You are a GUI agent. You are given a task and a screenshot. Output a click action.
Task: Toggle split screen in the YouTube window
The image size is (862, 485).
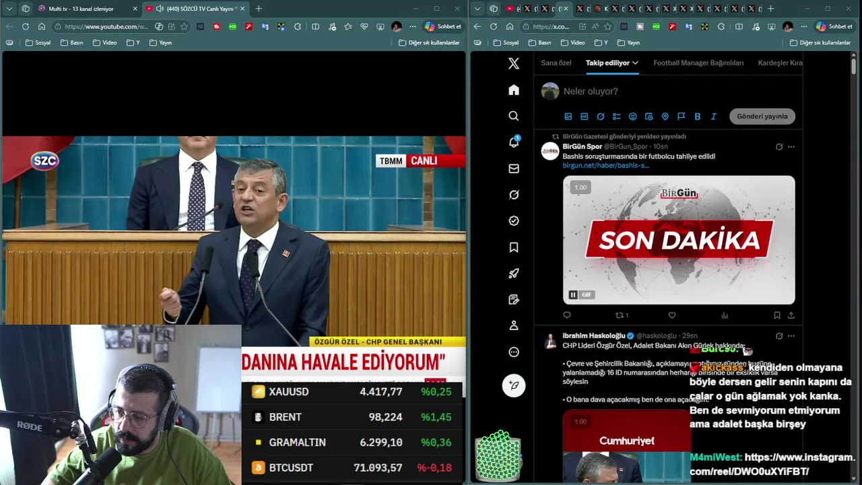pyautogui.click(x=315, y=26)
